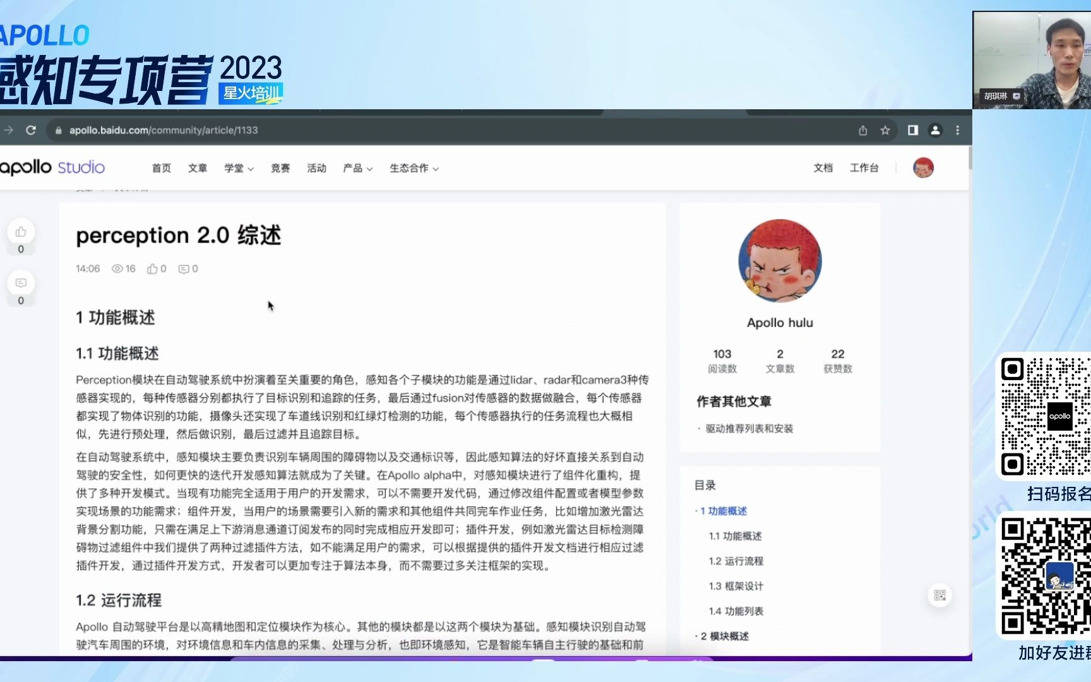Click the 103 阅读数 stat
The height and width of the screenshot is (682, 1091).
722,361
